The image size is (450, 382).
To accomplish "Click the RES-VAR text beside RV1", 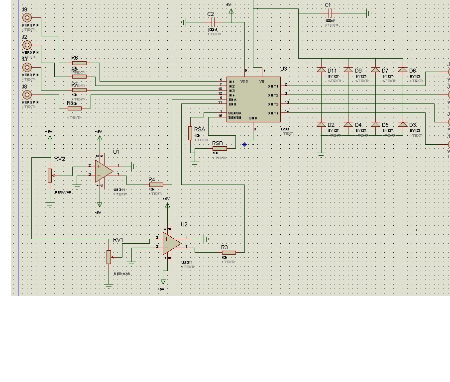I will point(121,274).
